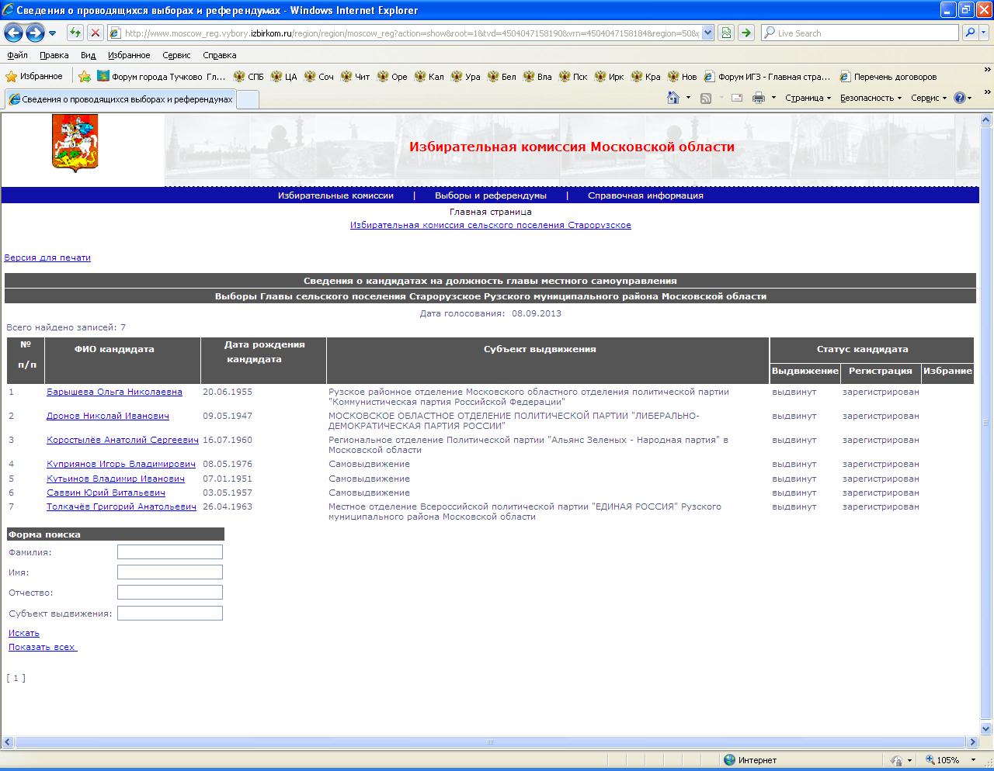Open the Ура favorites bar link
This screenshot has width=994, height=771.
[466, 76]
